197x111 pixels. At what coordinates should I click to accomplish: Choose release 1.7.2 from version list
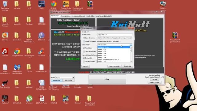click(114, 55)
